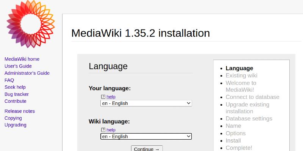Click the MediaWiki 1.35.2 installation heading
This screenshot has width=303, height=151.
click(141, 33)
